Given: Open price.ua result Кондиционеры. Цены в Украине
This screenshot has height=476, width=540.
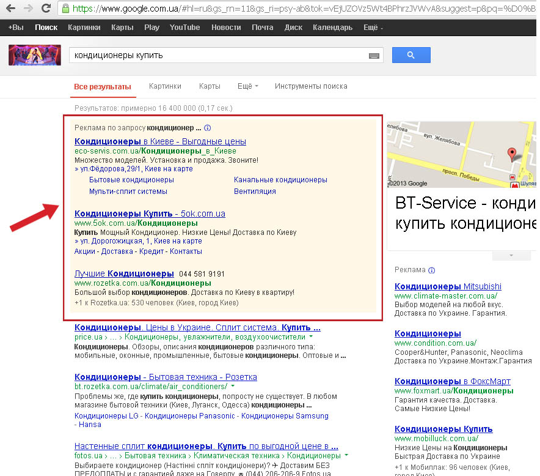Looking at the screenshot, I should (x=197, y=327).
